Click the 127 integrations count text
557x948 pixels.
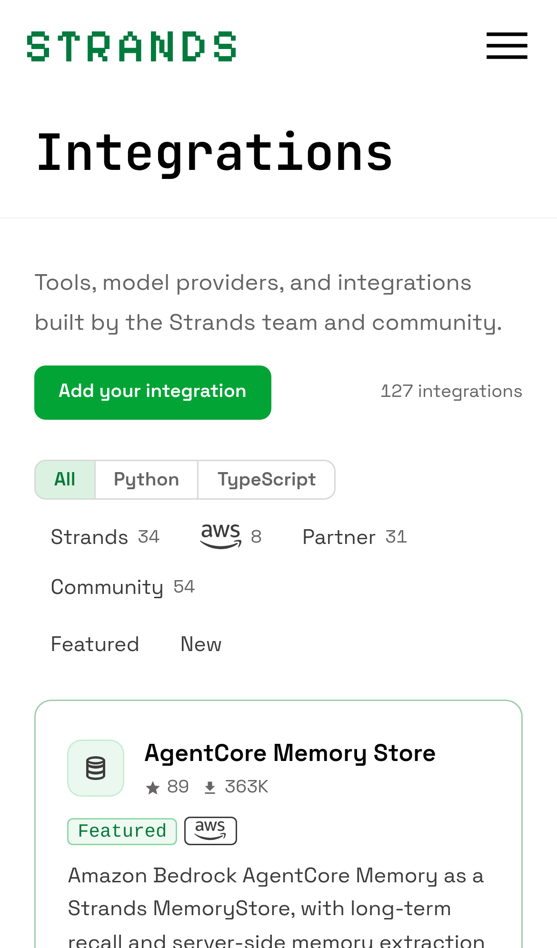(451, 391)
